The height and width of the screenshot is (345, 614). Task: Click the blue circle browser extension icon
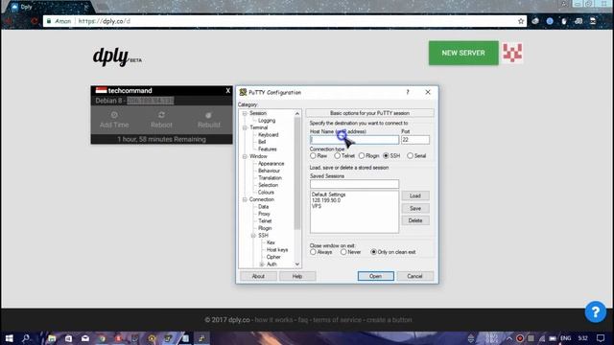pyautogui.click(x=550, y=21)
